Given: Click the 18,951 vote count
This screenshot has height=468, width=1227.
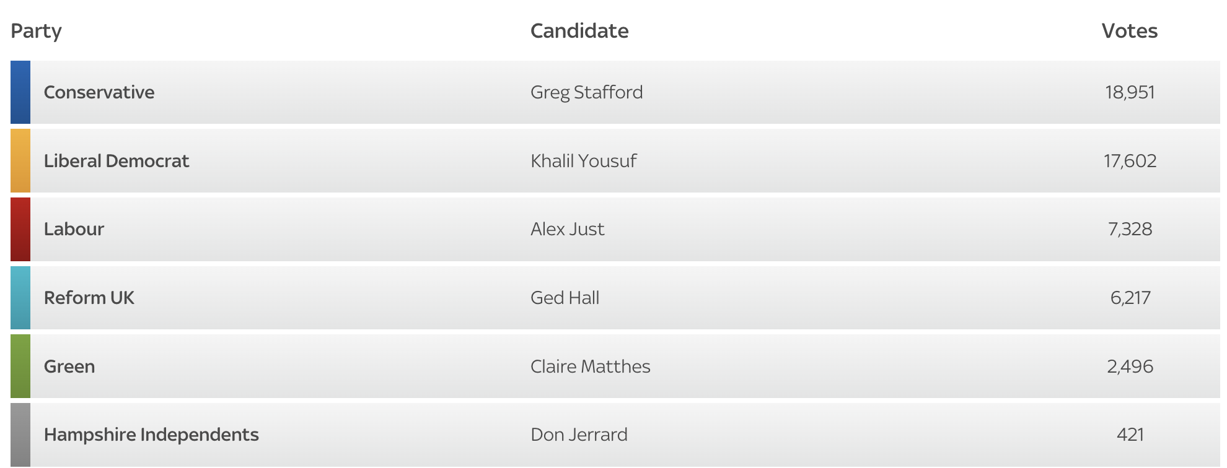Looking at the screenshot, I should pyautogui.click(x=1130, y=92).
